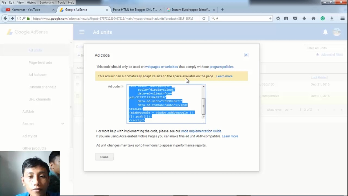Click the code box scroll up arrow
Viewport: 348px width, 196px height.
click(x=204, y=87)
